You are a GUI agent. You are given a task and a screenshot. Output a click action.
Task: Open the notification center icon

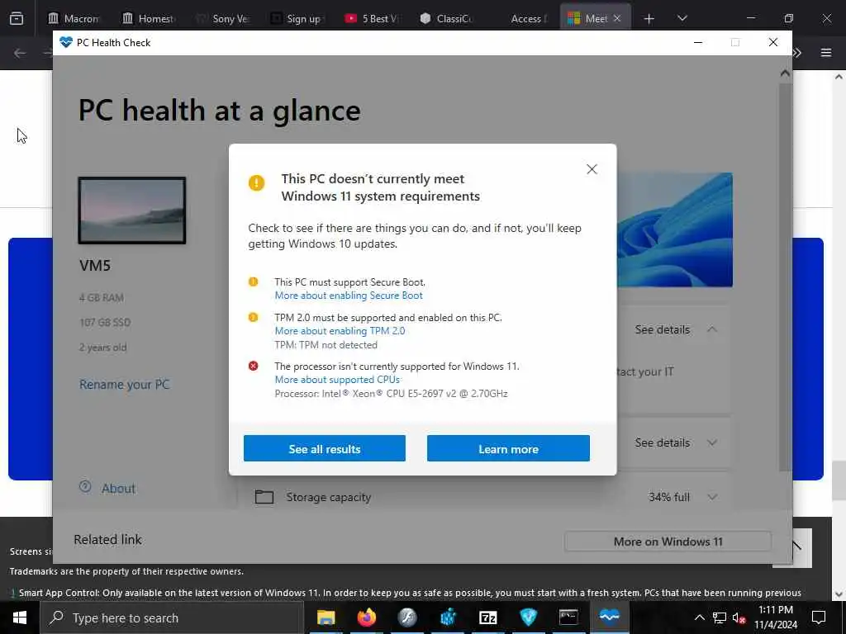819,617
